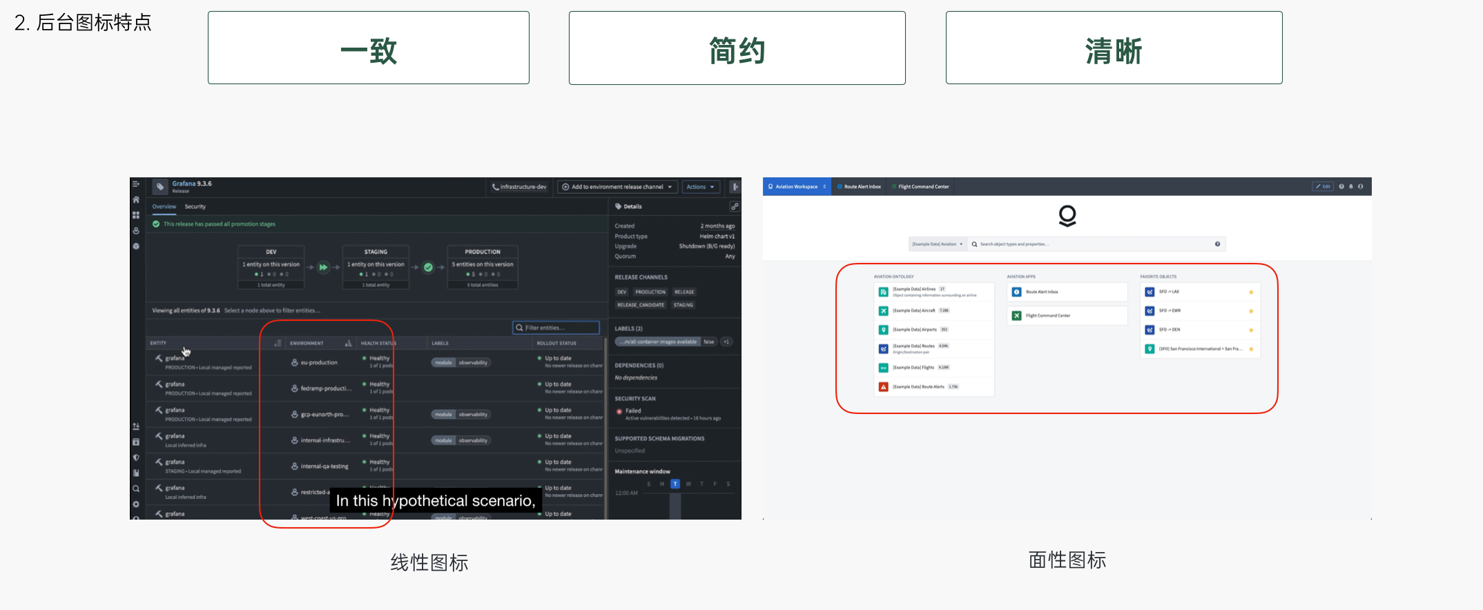Viewport: 1483px width, 610px height.
Task: Click the Aircraft plane icon
Action: [883, 311]
